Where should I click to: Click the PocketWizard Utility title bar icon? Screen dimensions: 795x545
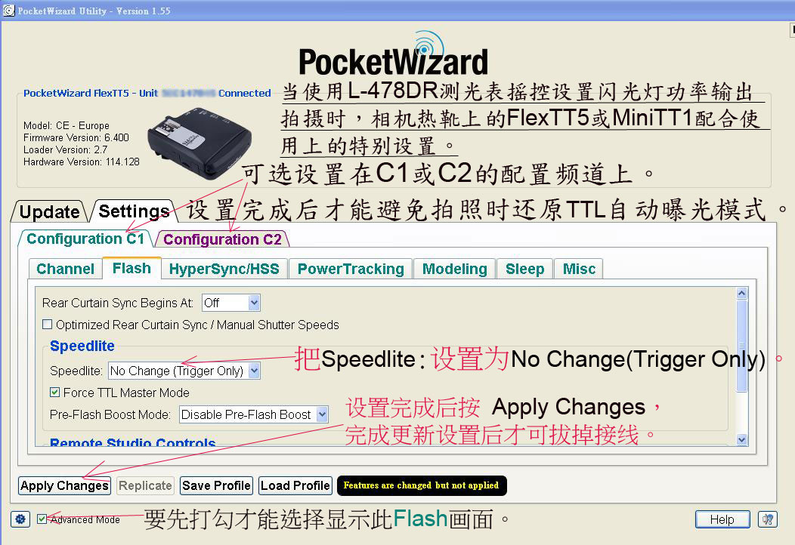pyautogui.click(x=8, y=10)
